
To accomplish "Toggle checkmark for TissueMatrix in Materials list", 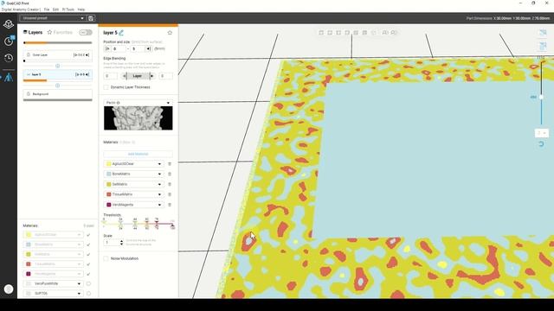I will (88, 264).
